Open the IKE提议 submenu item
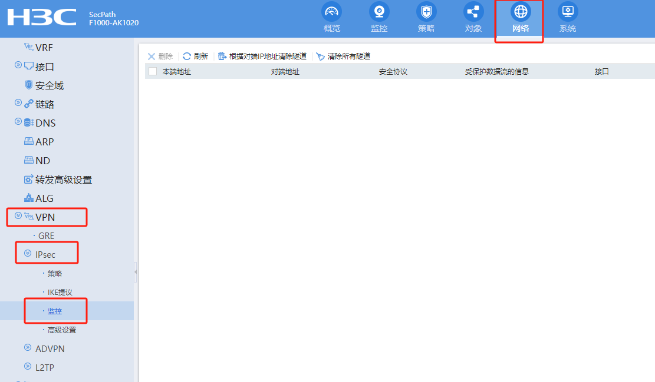The width and height of the screenshot is (655, 382). (x=60, y=293)
